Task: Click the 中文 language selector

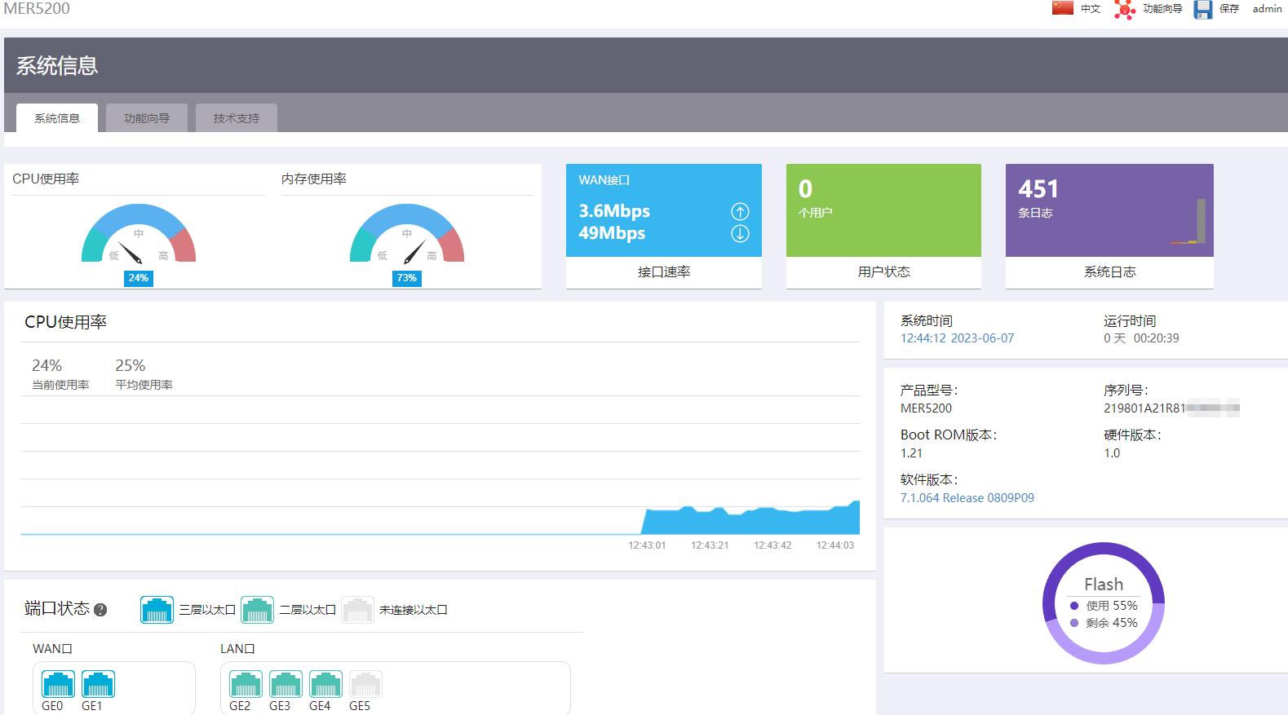Action: click(x=1091, y=9)
